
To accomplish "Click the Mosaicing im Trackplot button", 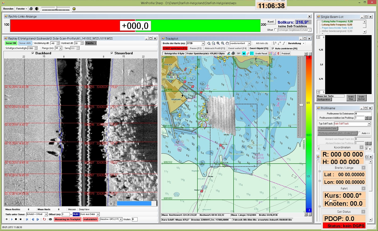I will 68,219.
